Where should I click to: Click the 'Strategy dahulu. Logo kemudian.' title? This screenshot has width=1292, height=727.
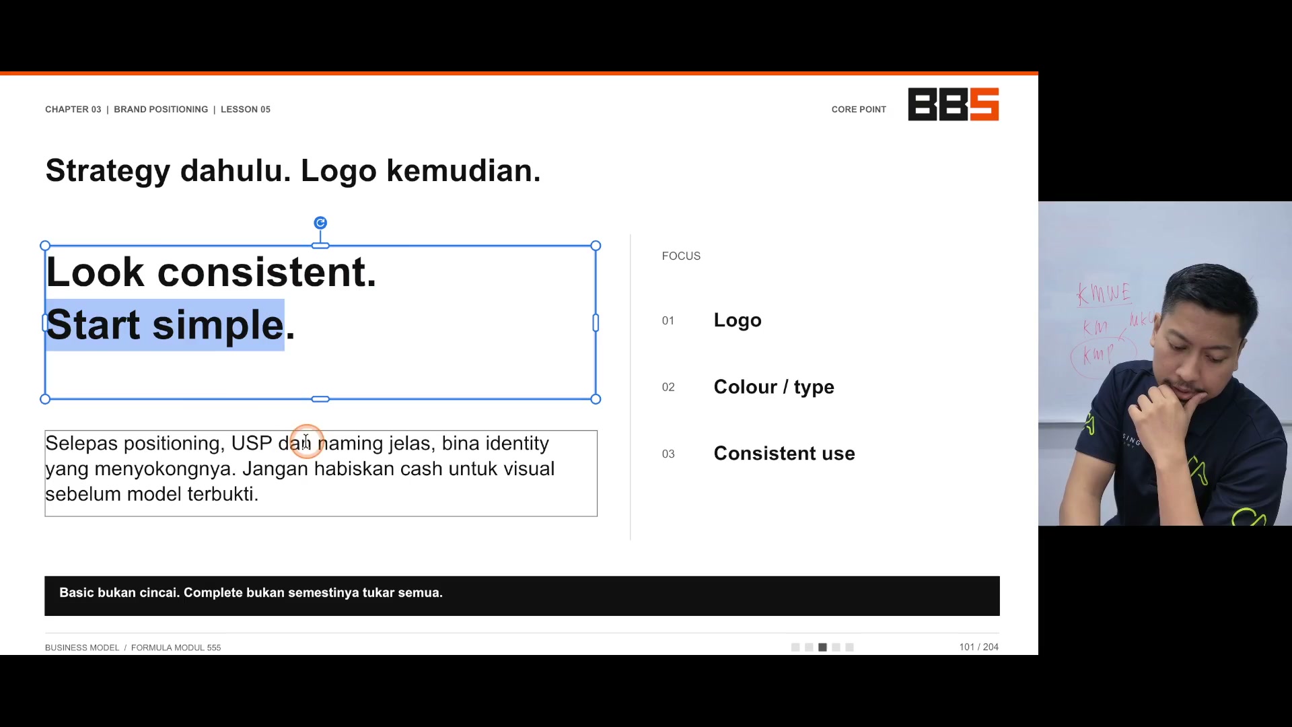(x=293, y=170)
